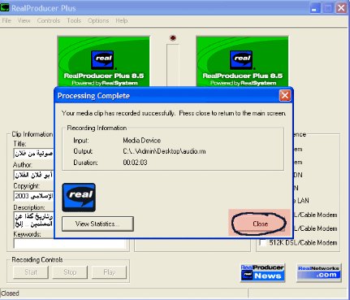Viewport: 350px width, 300px height.
Task: Click the Play button in Recording Controls
Action: (109, 272)
